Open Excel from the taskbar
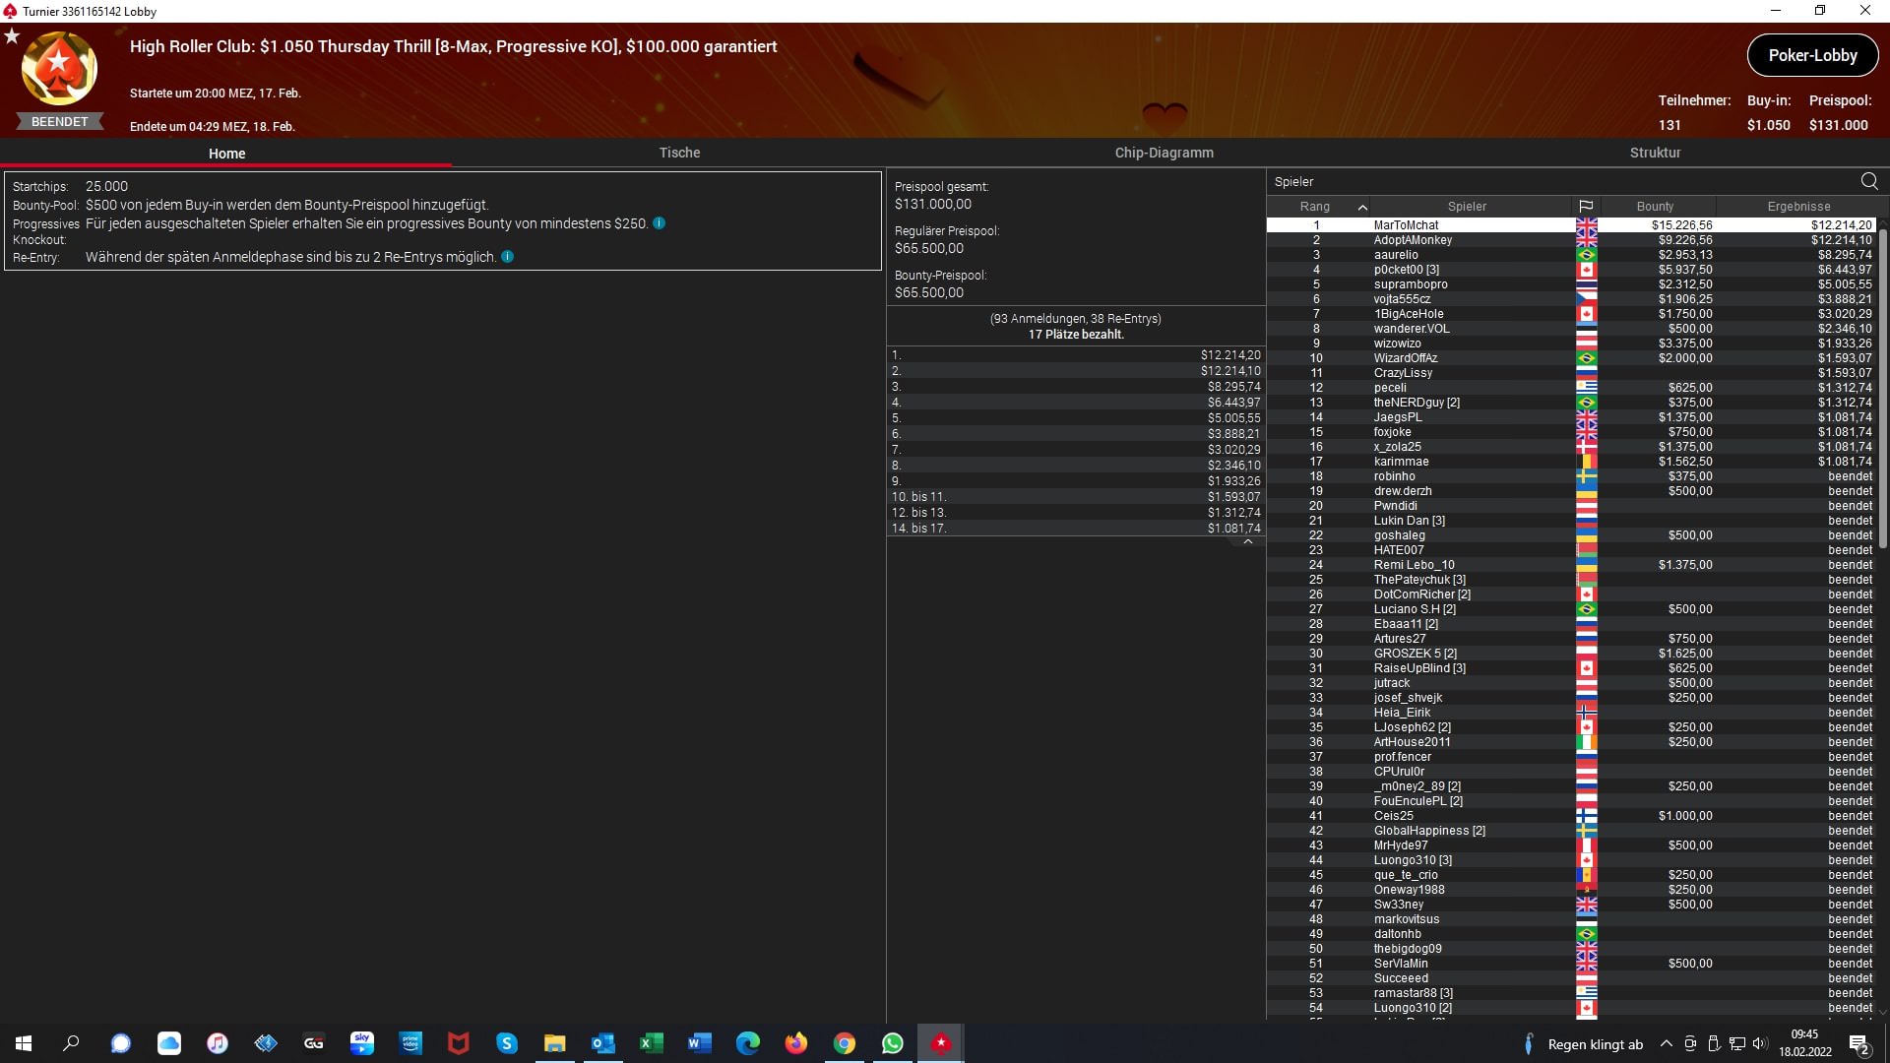Image resolution: width=1890 pixels, height=1063 pixels. pyautogui.click(x=652, y=1043)
